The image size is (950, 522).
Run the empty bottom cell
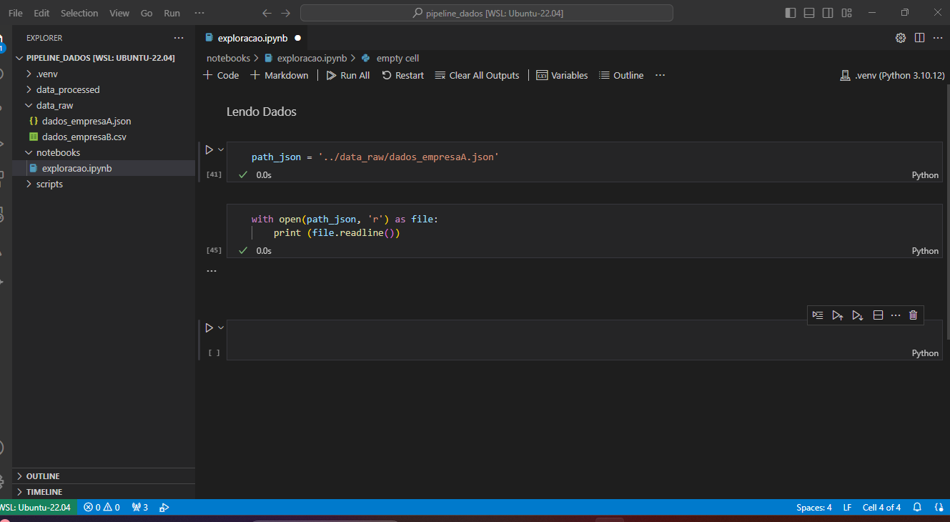tap(209, 328)
